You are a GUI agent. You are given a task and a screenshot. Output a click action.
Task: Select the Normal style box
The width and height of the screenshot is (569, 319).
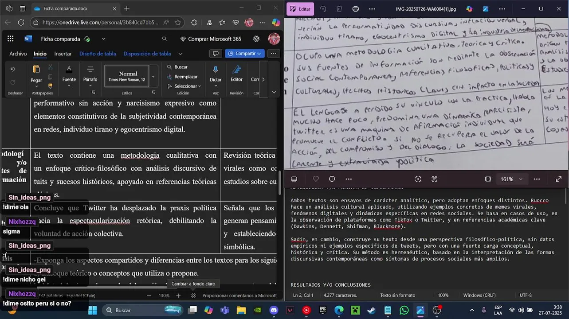click(126, 76)
